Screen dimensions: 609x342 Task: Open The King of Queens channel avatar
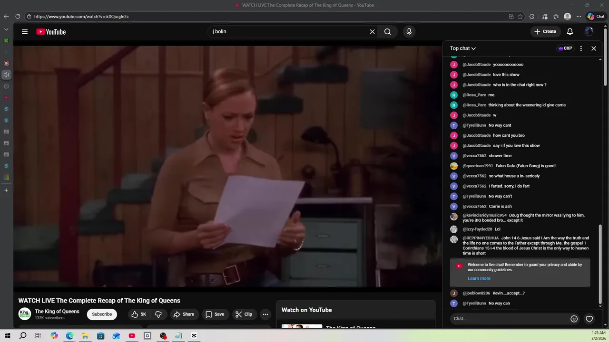click(25, 314)
